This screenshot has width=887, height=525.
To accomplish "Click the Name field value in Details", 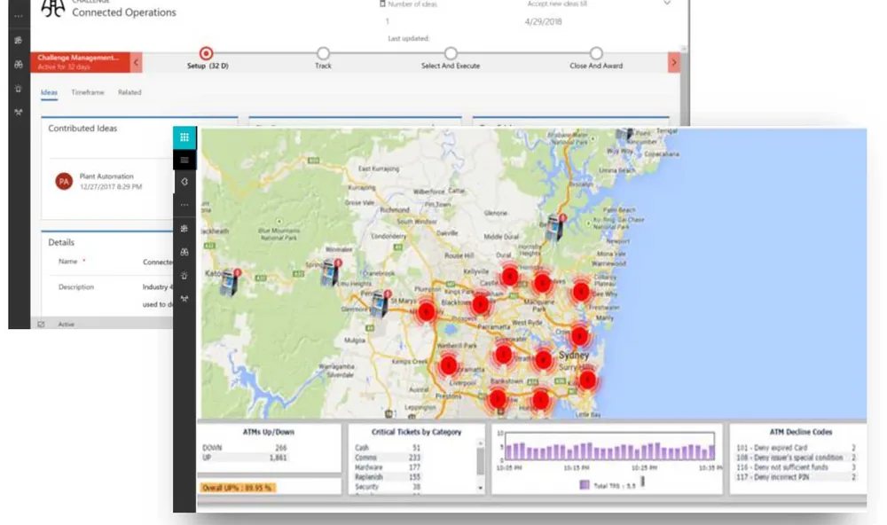I will [x=157, y=262].
